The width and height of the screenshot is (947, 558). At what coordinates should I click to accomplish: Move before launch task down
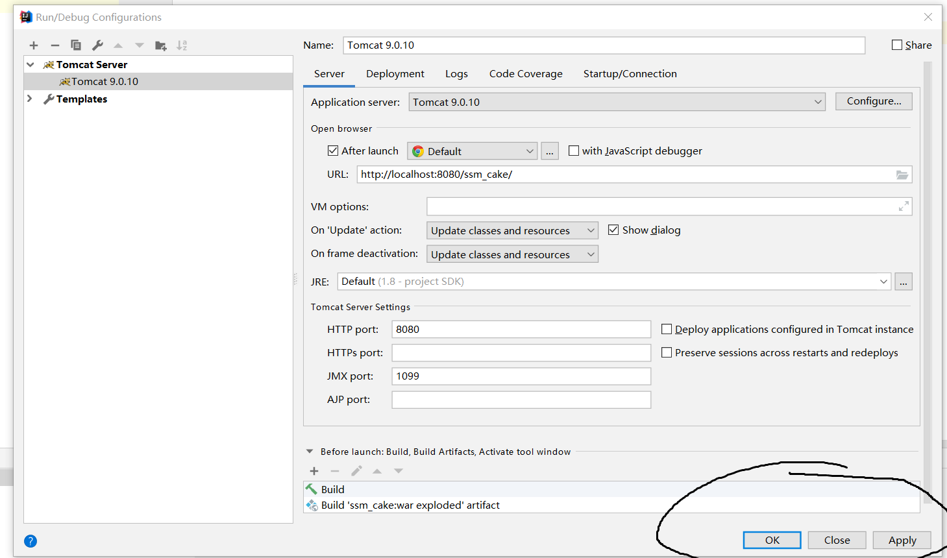pos(399,471)
